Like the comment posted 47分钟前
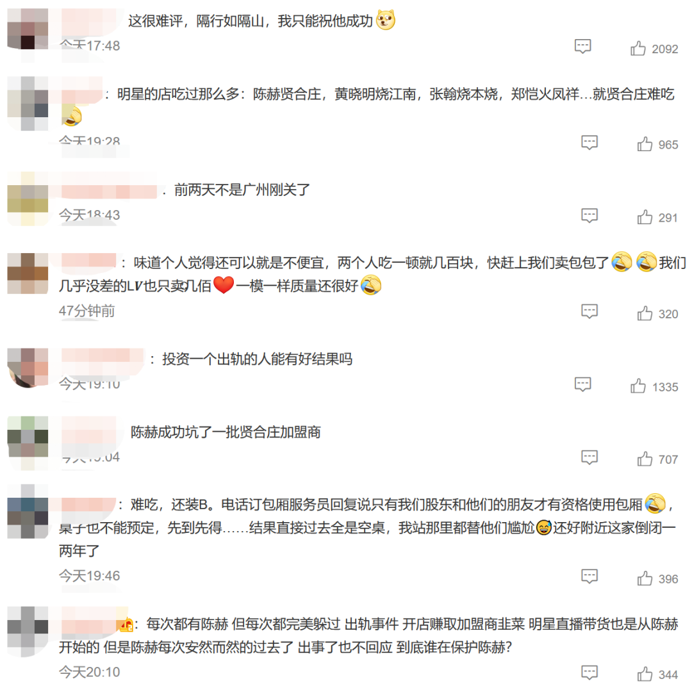Image resolution: width=692 pixels, height=688 pixels. (645, 313)
